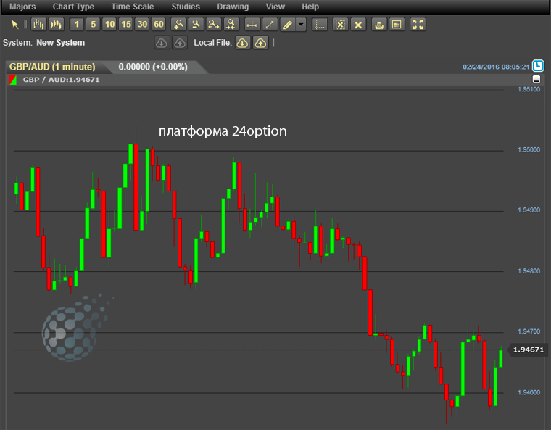The image size is (551, 430).
Task: Click the 0.00000 (+0.00%) change value
Action: pyautogui.click(x=153, y=67)
